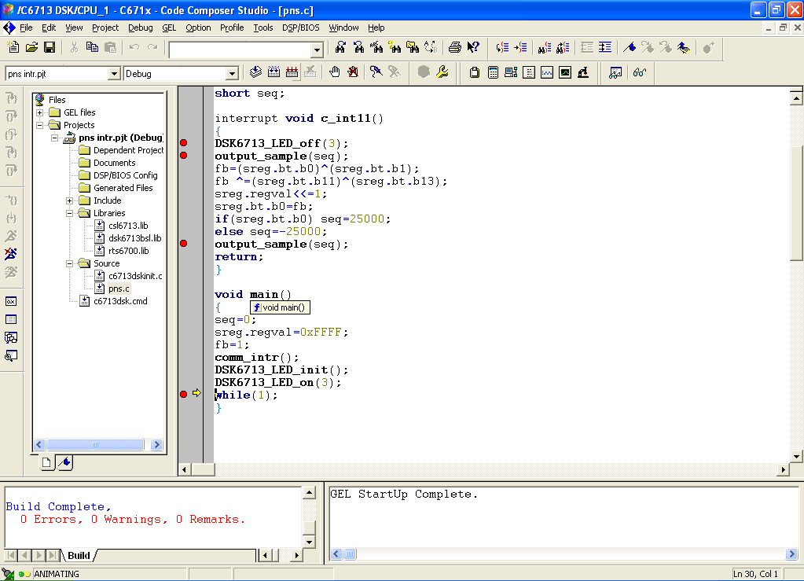The height and width of the screenshot is (581, 804).
Task: Open the File menu
Action: [x=26, y=28]
